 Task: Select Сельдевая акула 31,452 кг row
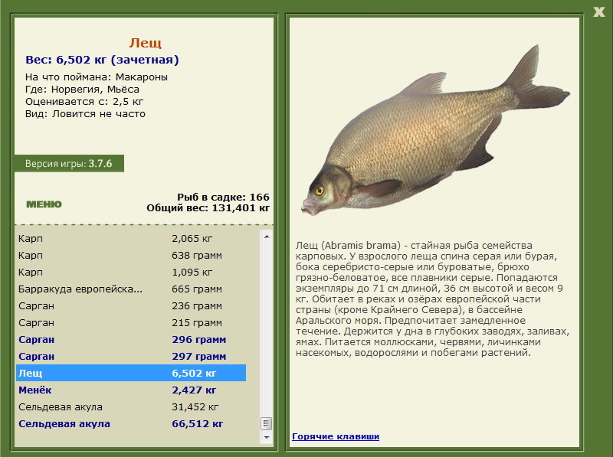pos(131,406)
